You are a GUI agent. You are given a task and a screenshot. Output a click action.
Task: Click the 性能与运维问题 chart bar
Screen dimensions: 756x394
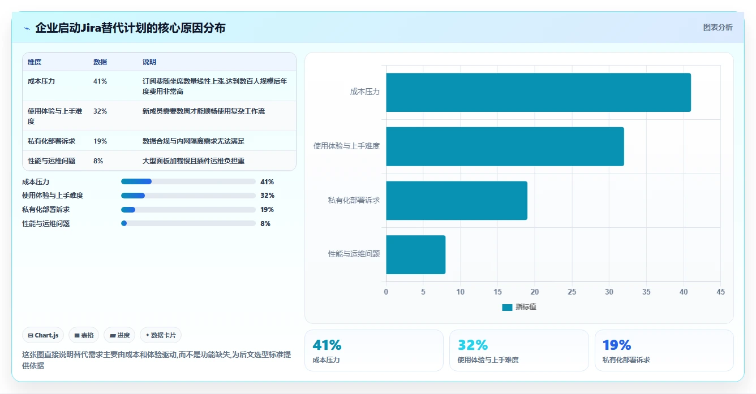415,254
